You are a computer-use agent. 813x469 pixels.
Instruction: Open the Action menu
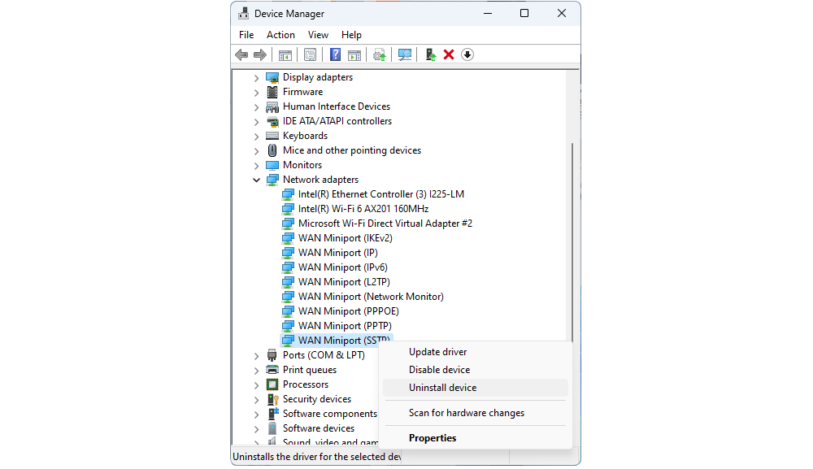(280, 35)
